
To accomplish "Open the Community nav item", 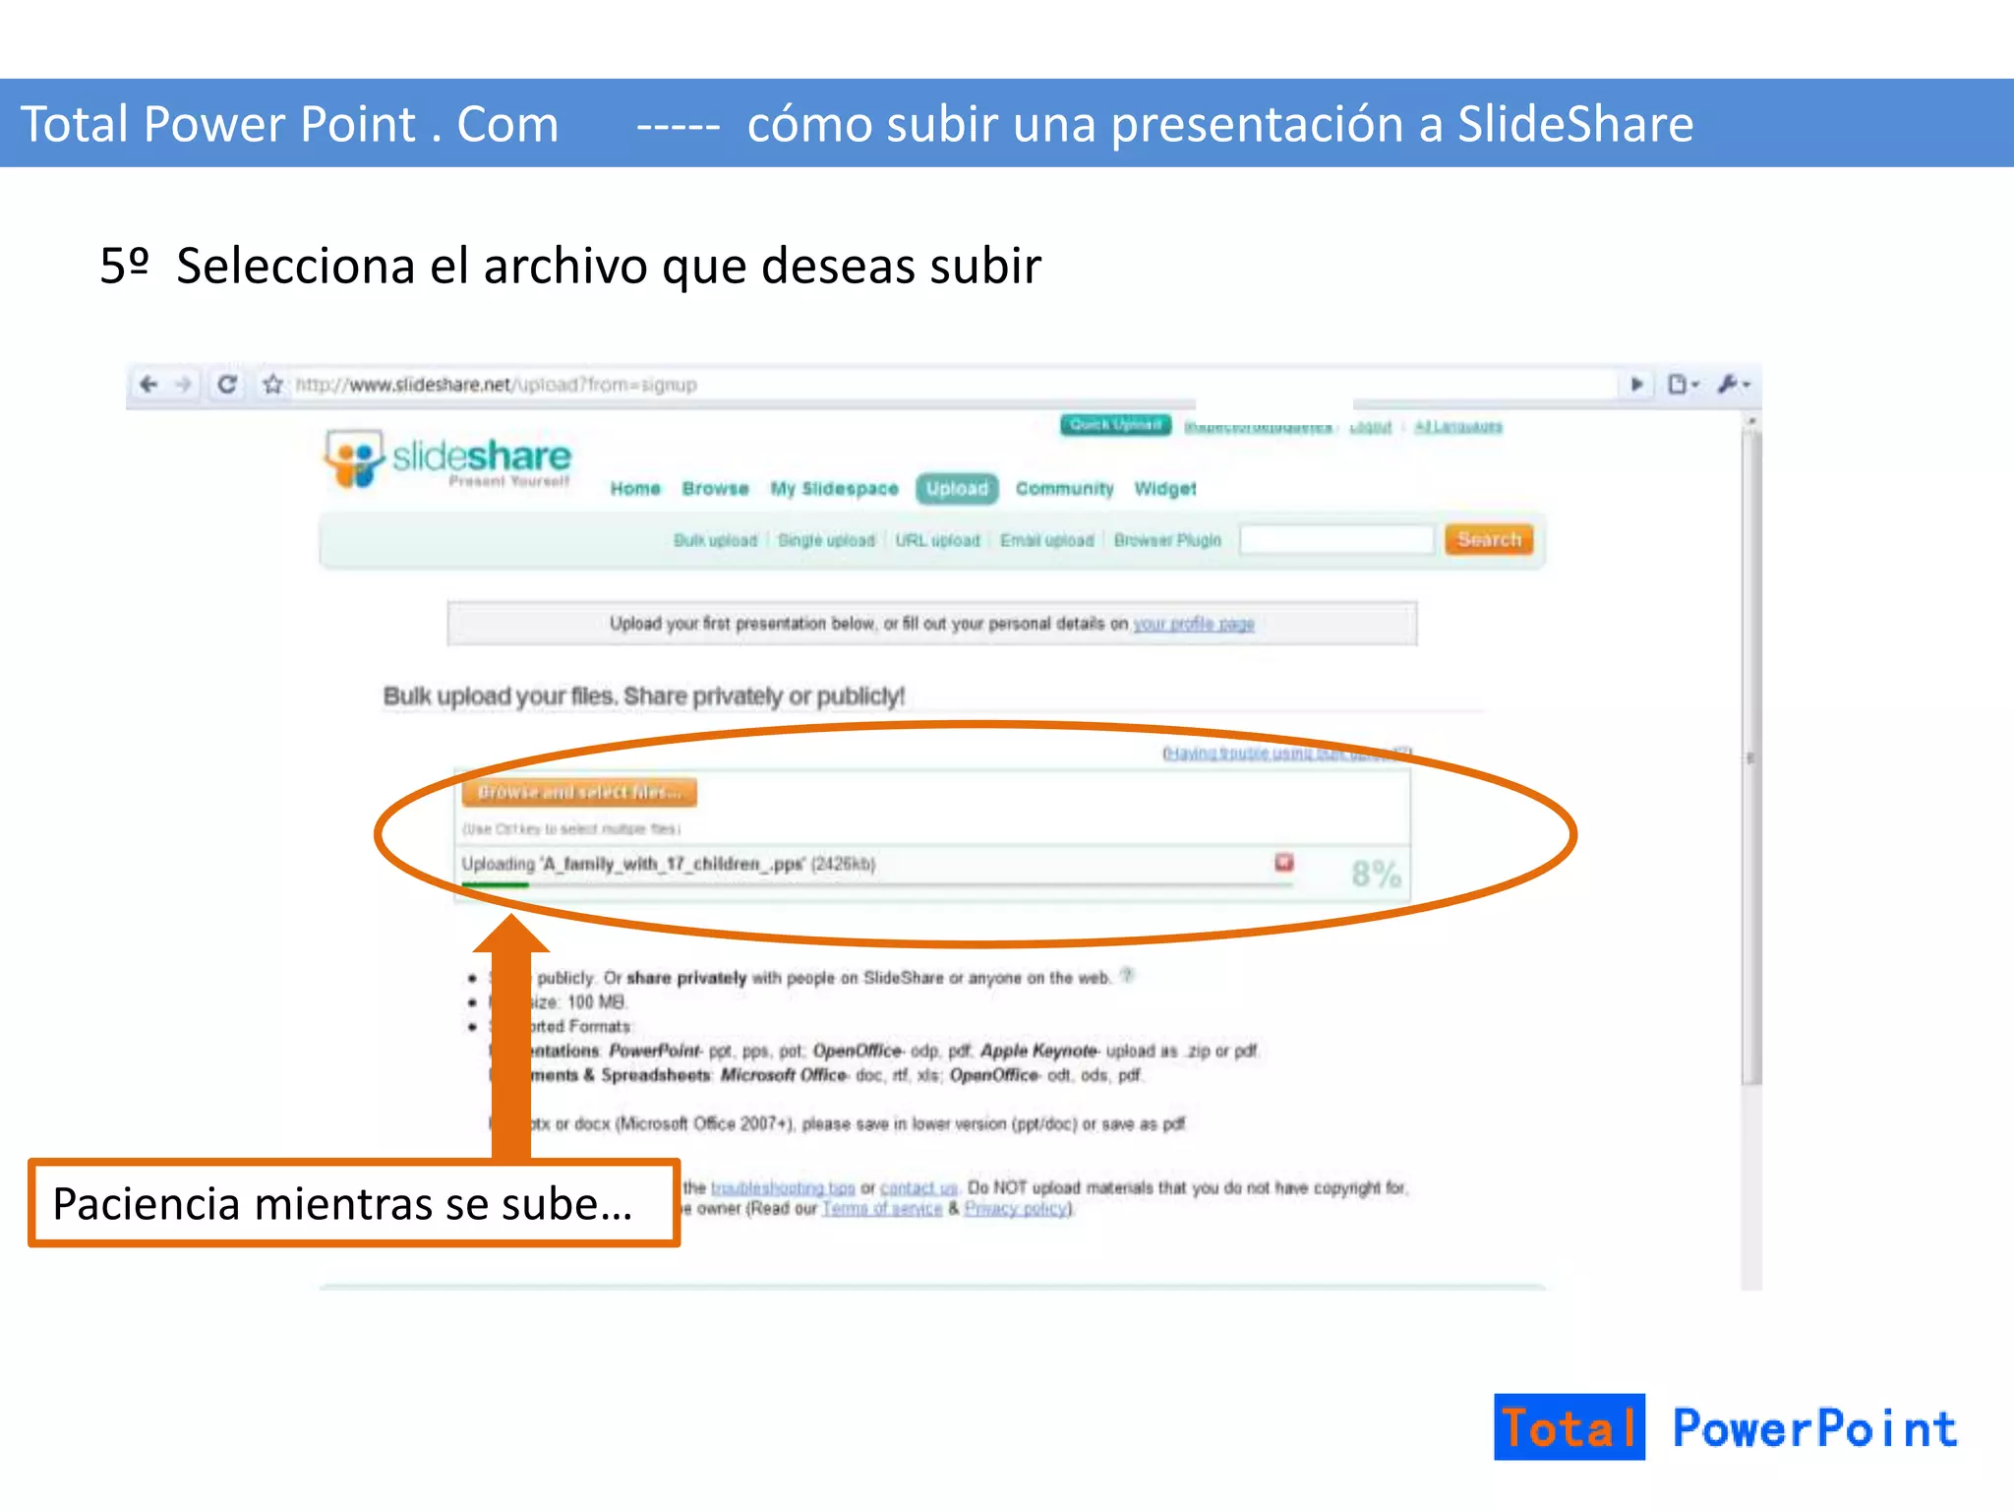I will (x=1064, y=489).
